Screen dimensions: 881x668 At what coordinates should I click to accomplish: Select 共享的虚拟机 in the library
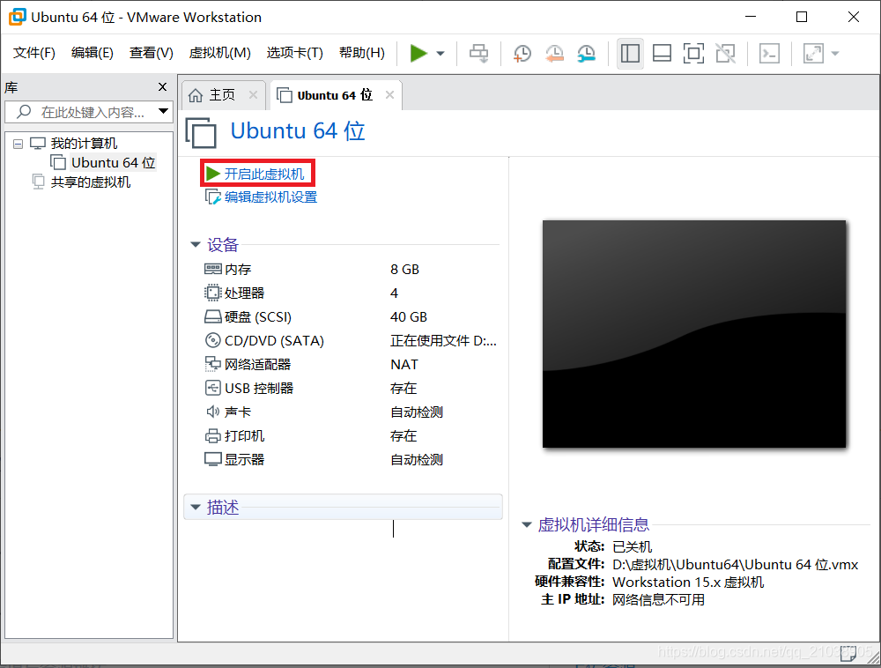[91, 182]
